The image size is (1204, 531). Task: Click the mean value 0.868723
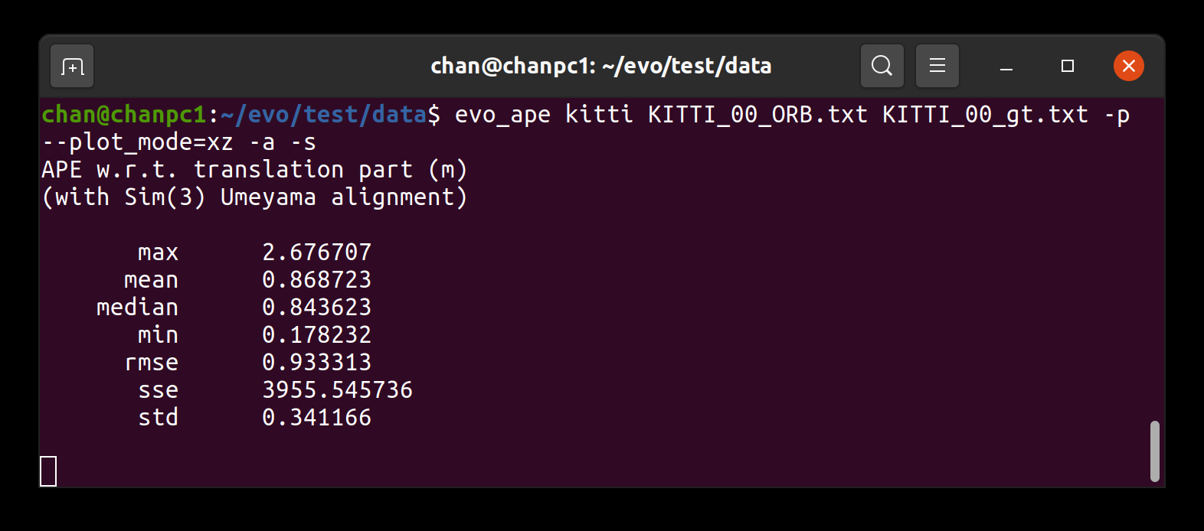click(x=316, y=280)
